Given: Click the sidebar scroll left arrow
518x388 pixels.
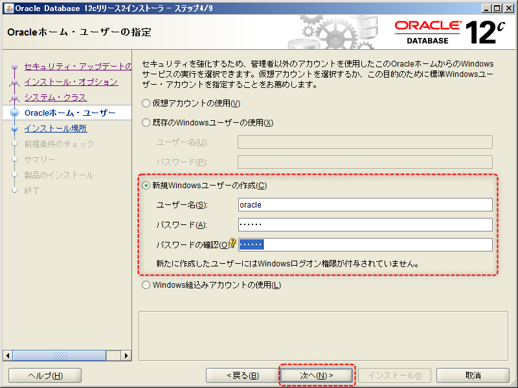Looking at the screenshot, I should (8, 355).
